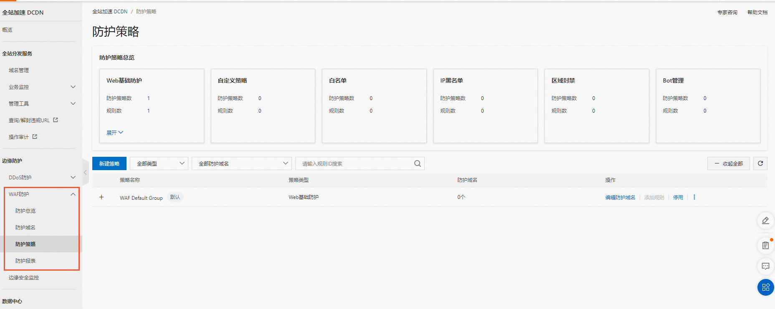Click the refresh icon button

(760, 163)
